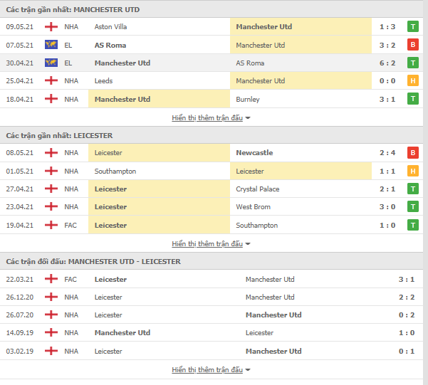
Task: Click green T badge on West Brom 3:0 row
Action: click(x=413, y=207)
